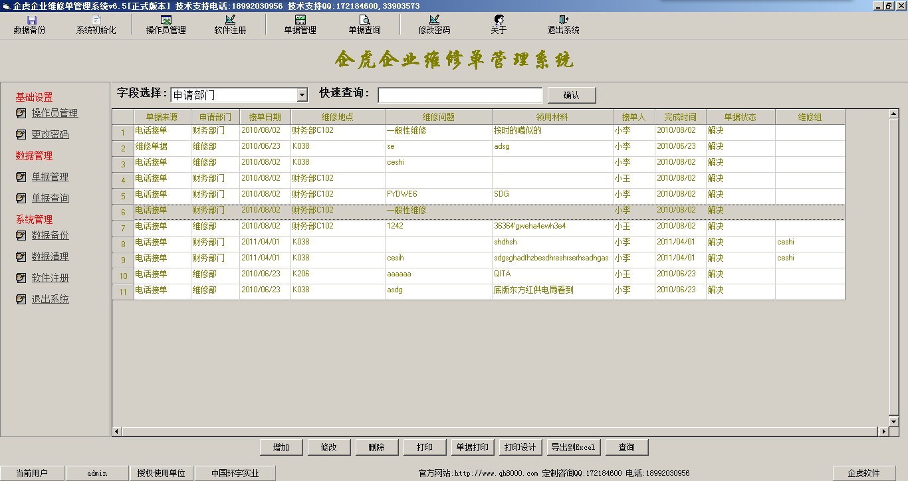Select row number 1 header
Image resolution: width=908 pixels, height=481 pixels.
point(123,132)
